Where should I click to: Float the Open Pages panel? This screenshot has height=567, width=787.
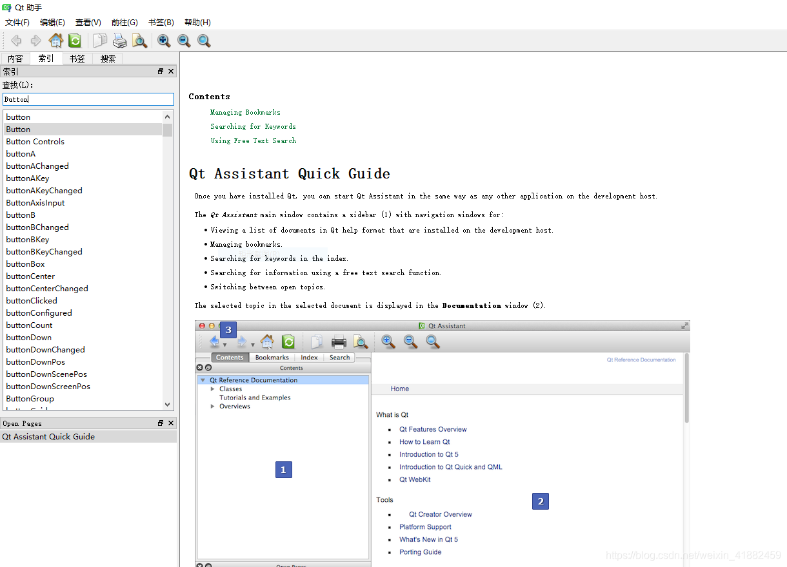pyautogui.click(x=161, y=423)
